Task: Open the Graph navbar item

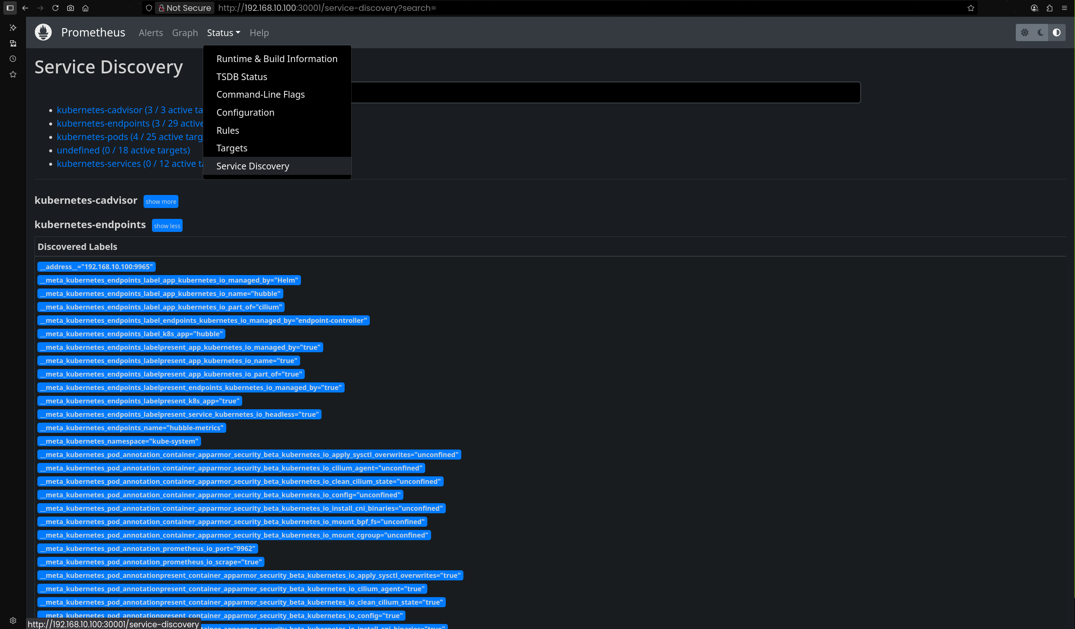Action: (x=185, y=33)
